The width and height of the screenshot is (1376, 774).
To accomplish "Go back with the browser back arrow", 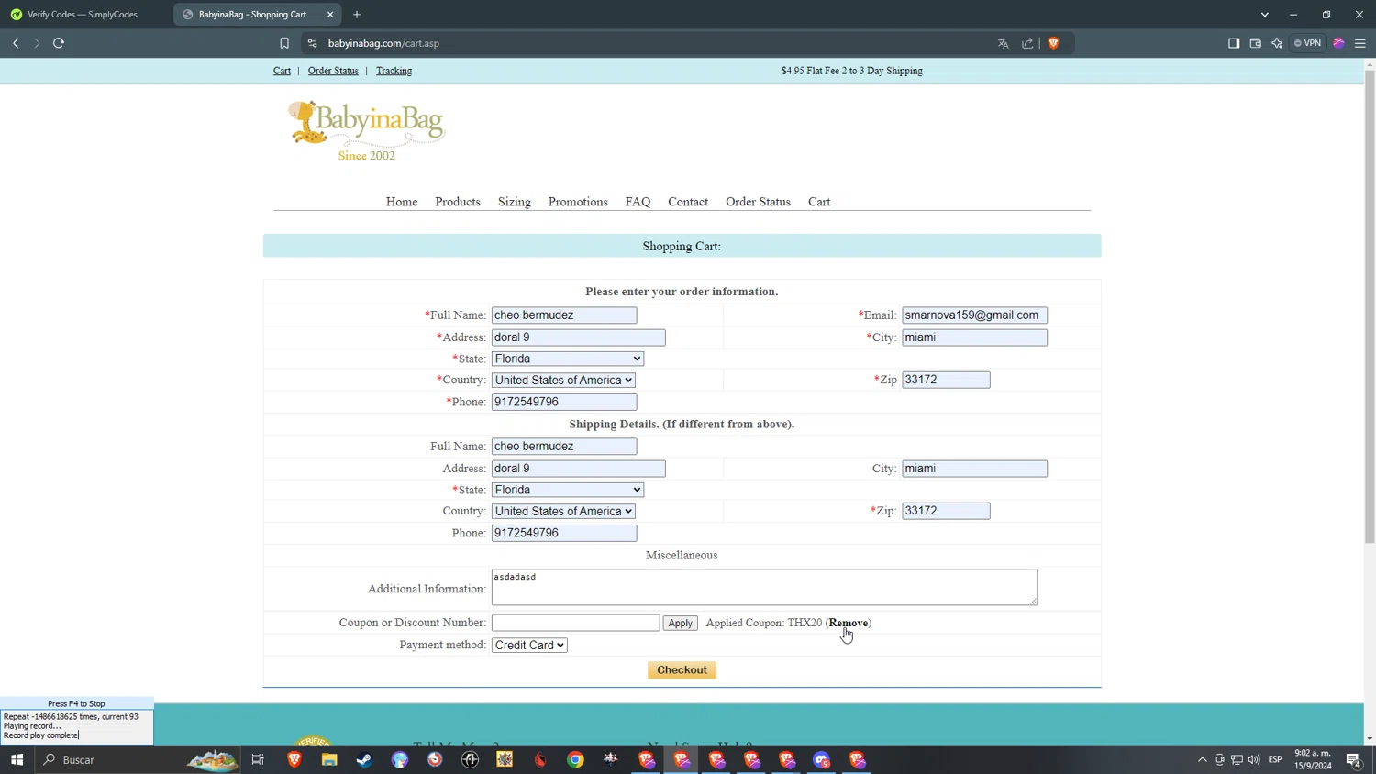I will (x=16, y=43).
